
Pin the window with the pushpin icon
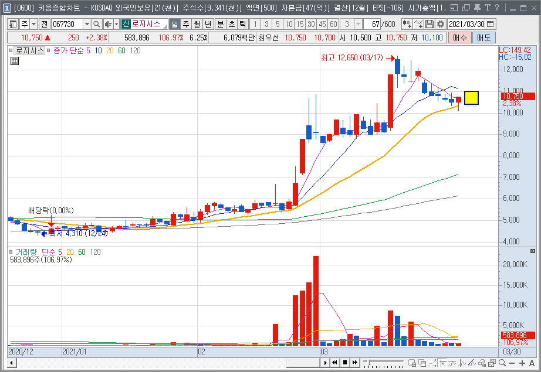477,8
